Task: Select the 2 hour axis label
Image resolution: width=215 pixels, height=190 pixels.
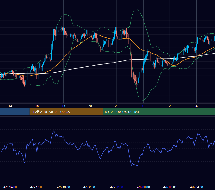Action: [x=170, y=106]
